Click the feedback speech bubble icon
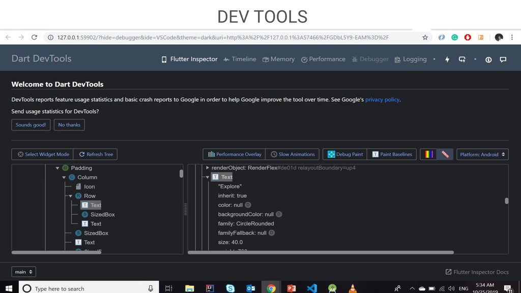Image resolution: width=521 pixels, height=293 pixels. (x=503, y=60)
